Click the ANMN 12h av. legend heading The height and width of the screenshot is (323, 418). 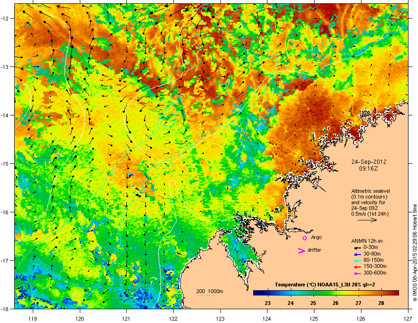[368, 241]
